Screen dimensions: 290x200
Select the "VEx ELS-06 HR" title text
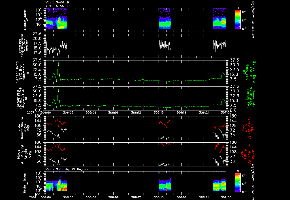point(57,6)
